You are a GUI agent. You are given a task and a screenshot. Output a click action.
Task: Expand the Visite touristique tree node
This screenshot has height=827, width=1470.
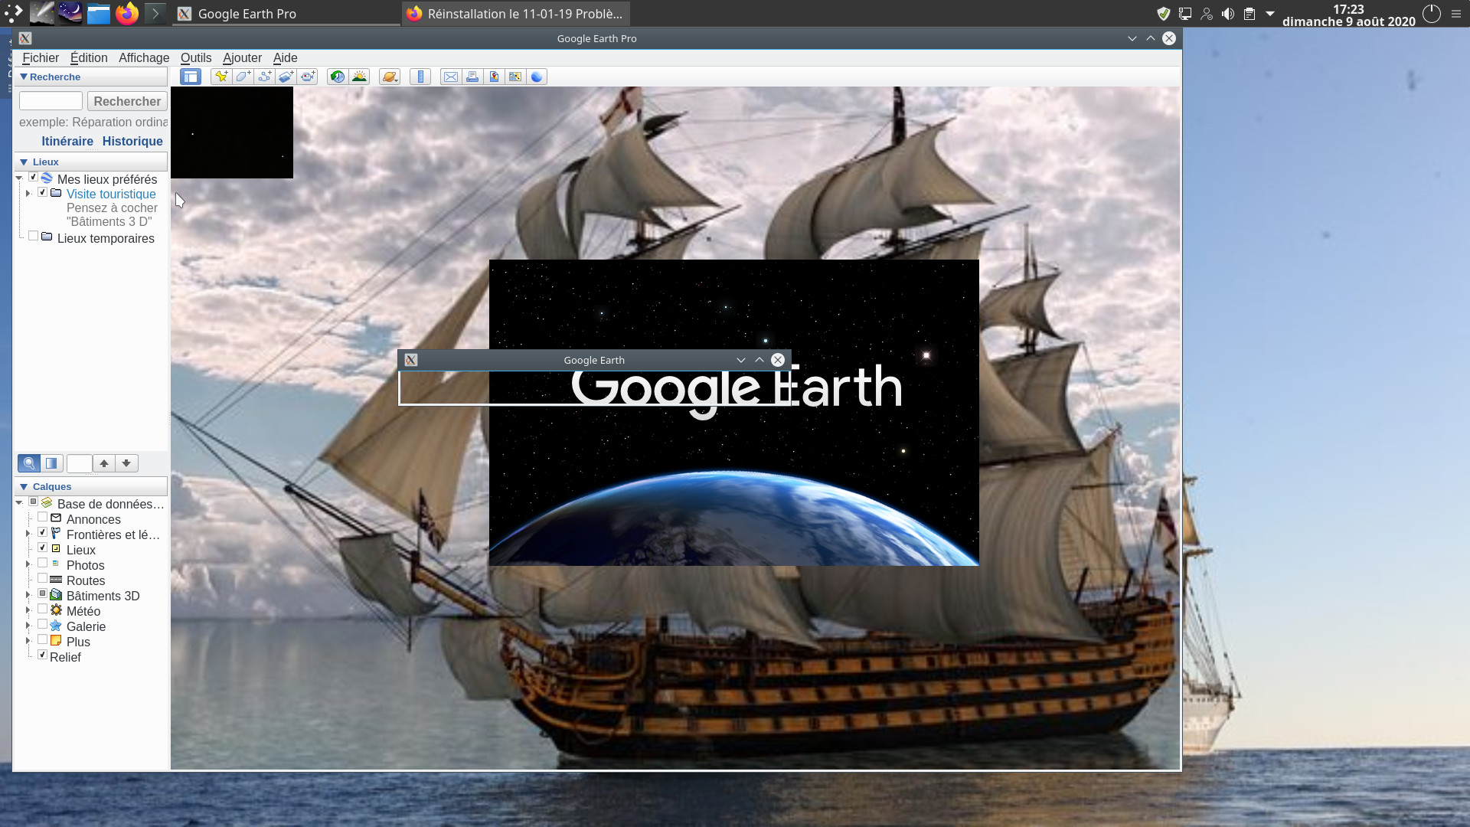28,193
